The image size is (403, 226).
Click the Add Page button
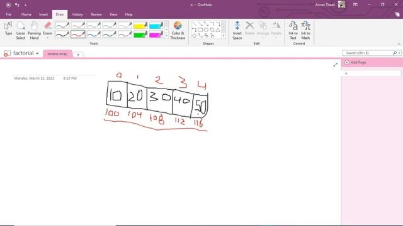[x=355, y=62]
